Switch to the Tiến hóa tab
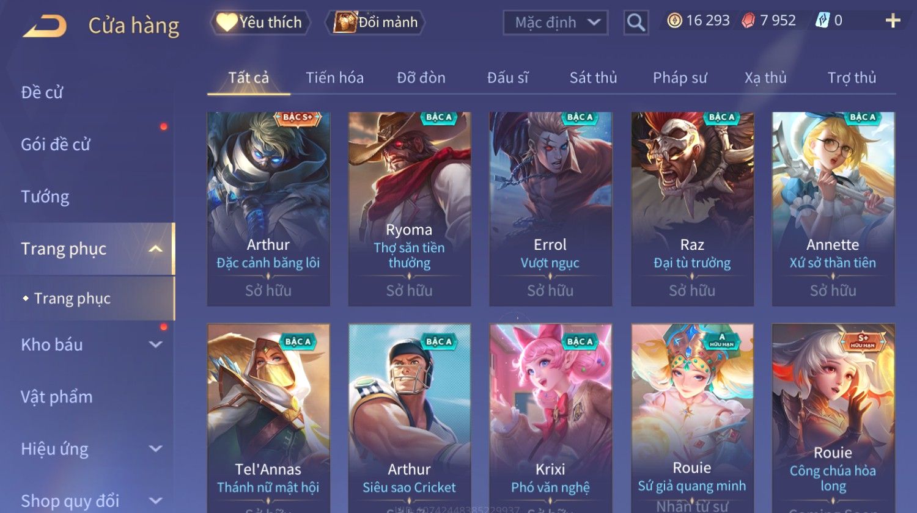Viewport: 917px width, 513px height. click(x=334, y=78)
